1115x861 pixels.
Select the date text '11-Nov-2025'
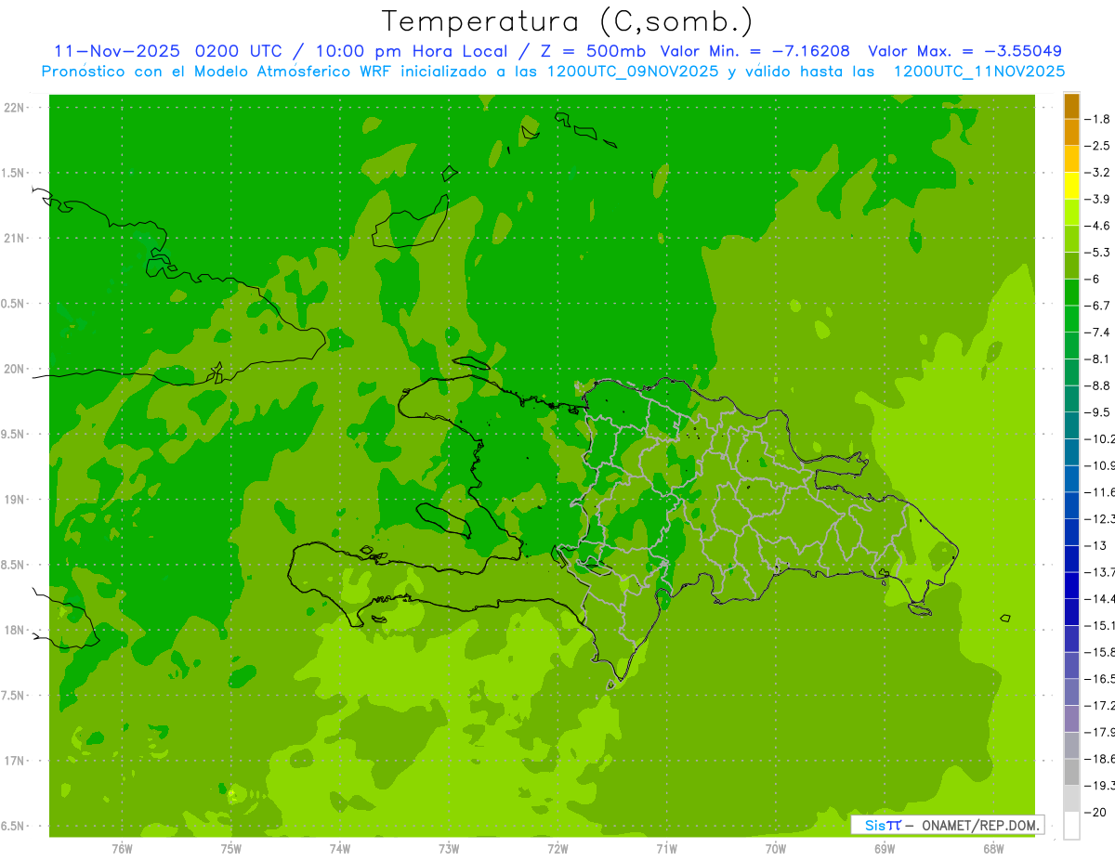coord(115,51)
